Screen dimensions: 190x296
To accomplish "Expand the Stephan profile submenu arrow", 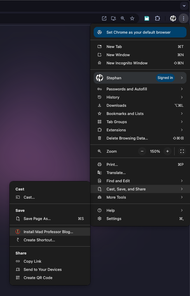I will pyautogui.click(x=182, y=78).
